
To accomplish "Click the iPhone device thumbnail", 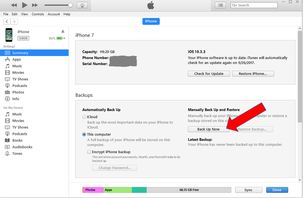I will click(9, 35).
